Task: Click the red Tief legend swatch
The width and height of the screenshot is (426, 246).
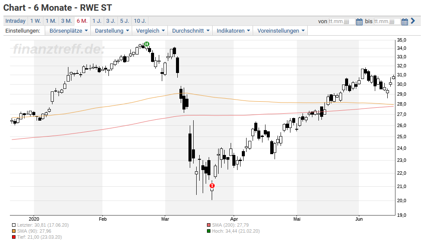Action: 14,237
